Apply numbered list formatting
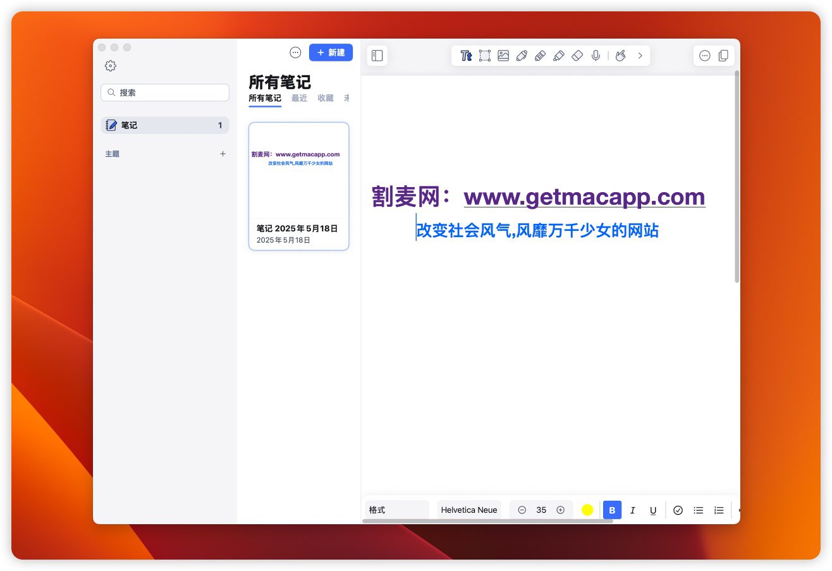The width and height of the screenshot is (832, 571). tap(719, 510)
